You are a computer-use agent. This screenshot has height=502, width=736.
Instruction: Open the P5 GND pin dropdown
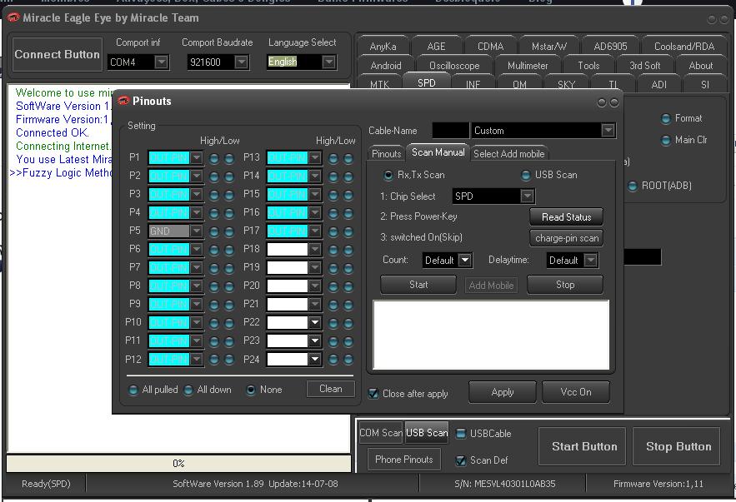(x=196, y=231)
